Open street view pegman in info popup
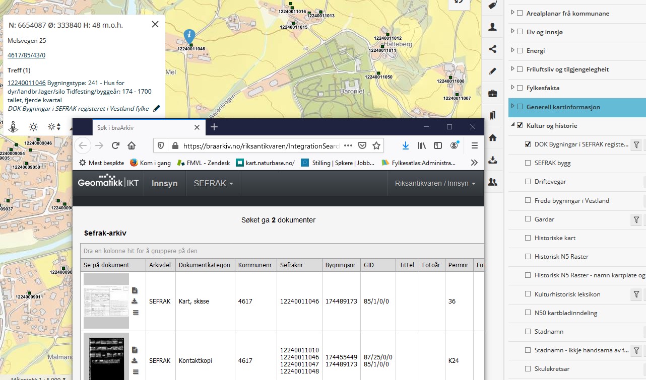 pos(14,127)
